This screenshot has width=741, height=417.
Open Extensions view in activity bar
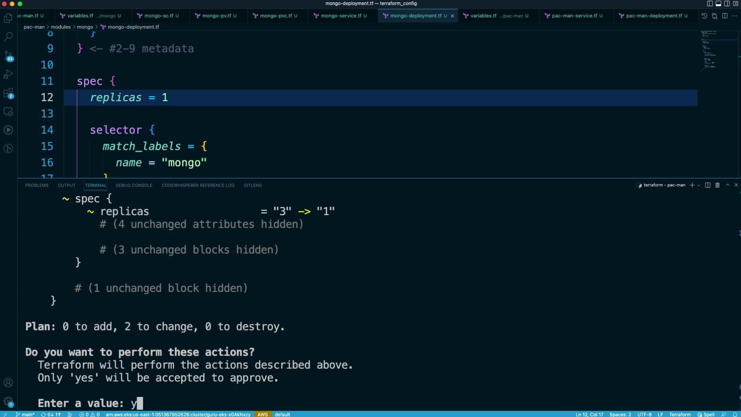(x=8, y=93)
